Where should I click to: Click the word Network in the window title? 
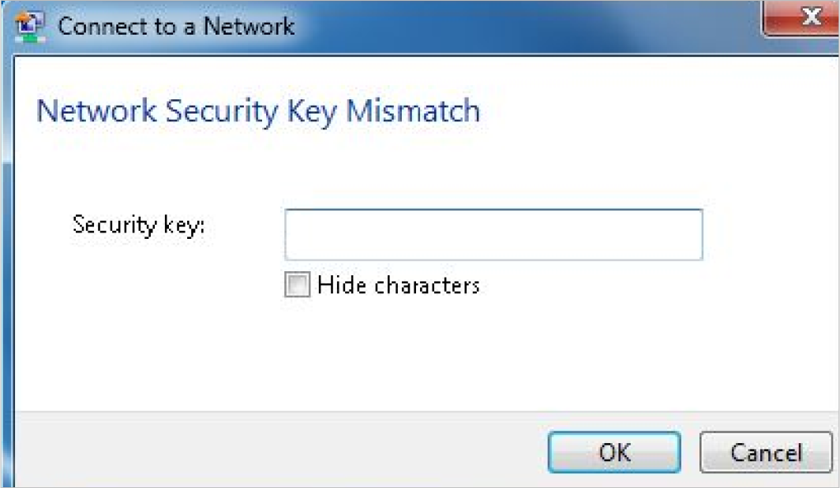(249, 26)
